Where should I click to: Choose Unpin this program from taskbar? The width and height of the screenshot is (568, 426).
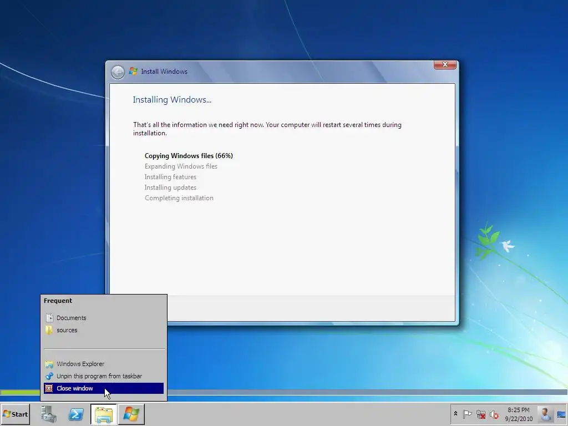(x=104, y=376)
